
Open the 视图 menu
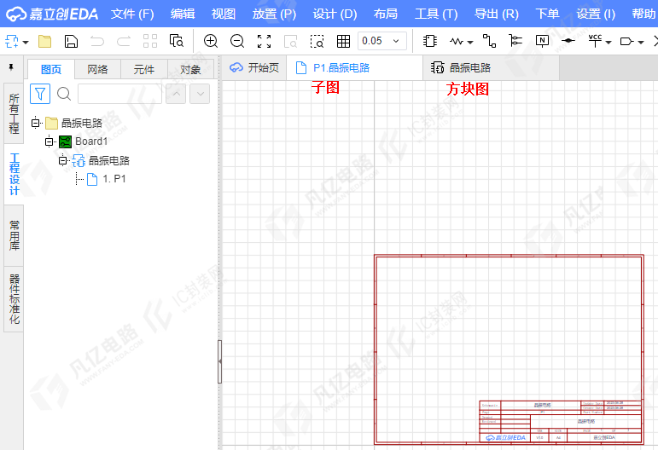[224, 14]
